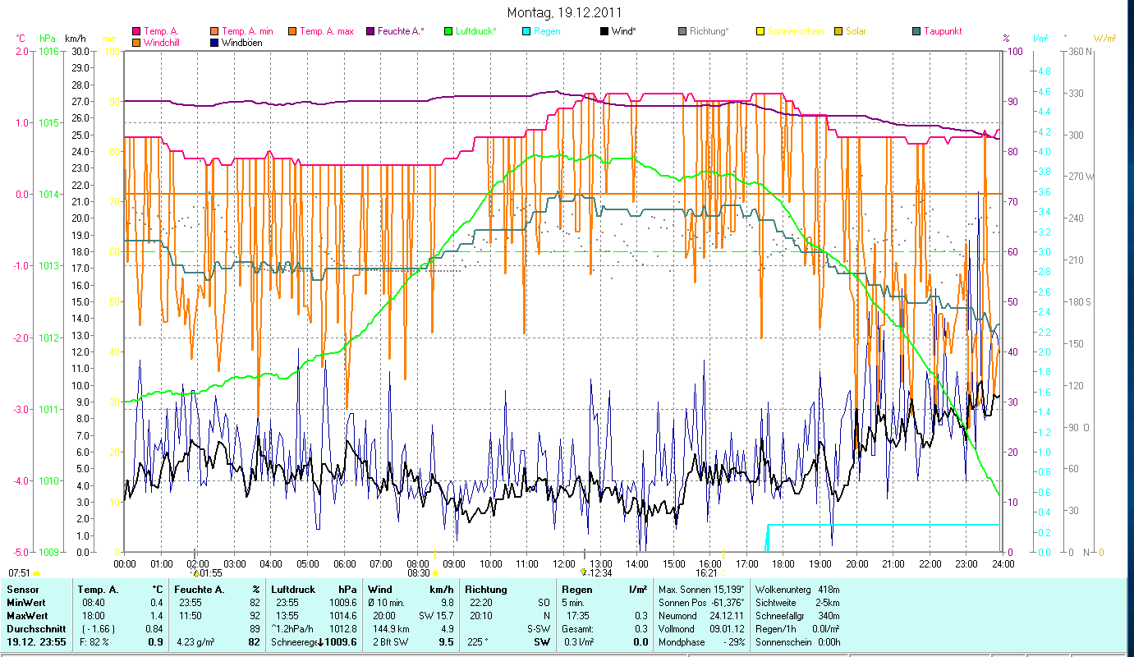1134x657 pixels.
Task: Click the green Luftdruck* legend square
Action: (448, 32)
